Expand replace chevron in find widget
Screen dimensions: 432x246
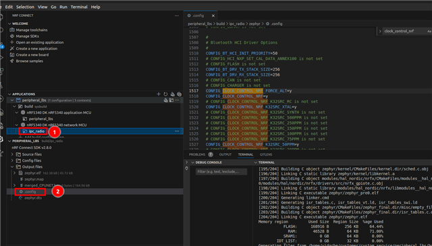380,31
